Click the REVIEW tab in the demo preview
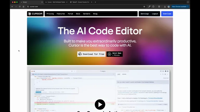Screen dimensions: 200x112 pyautogui.click(x=124, y=74)
